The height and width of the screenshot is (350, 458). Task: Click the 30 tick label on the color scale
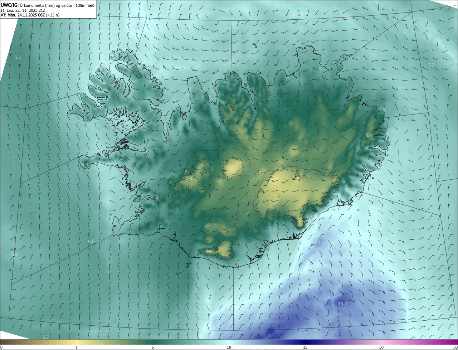[381, 347]
